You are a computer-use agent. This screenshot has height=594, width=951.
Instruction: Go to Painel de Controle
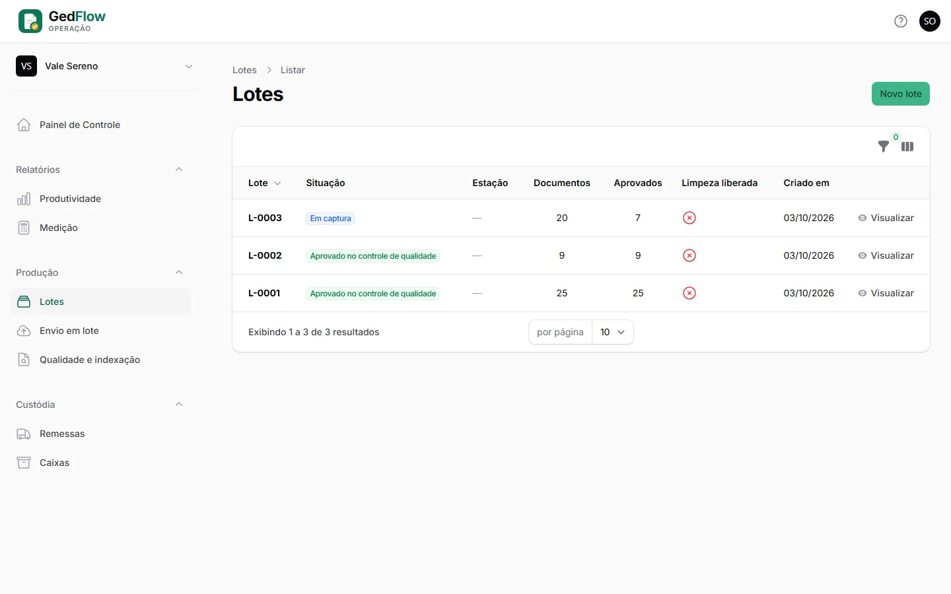[x=100, y=125]
